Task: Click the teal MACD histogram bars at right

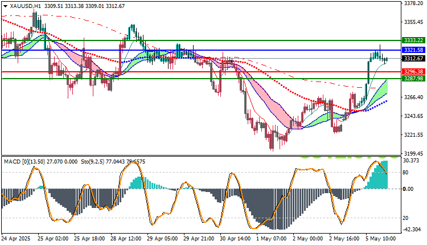Action: point(377,176)
